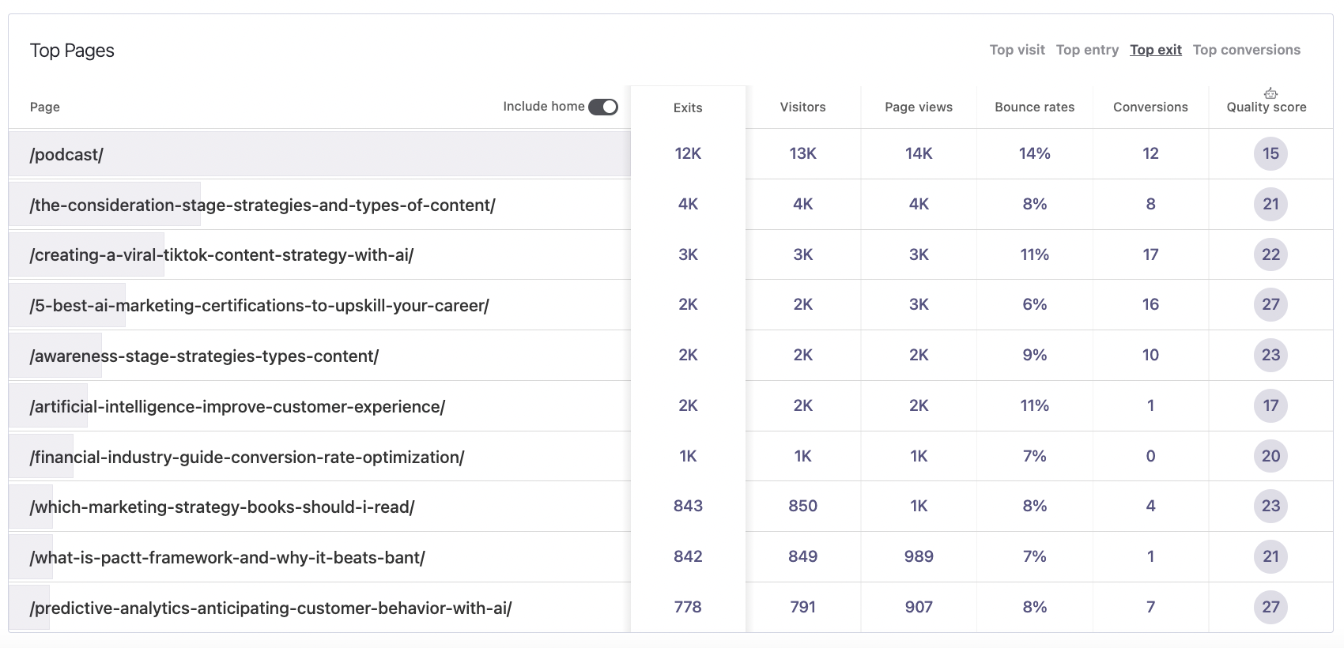Click the Conversions column header
This screenshot has height=648, width=1344.
point(1150,107)
